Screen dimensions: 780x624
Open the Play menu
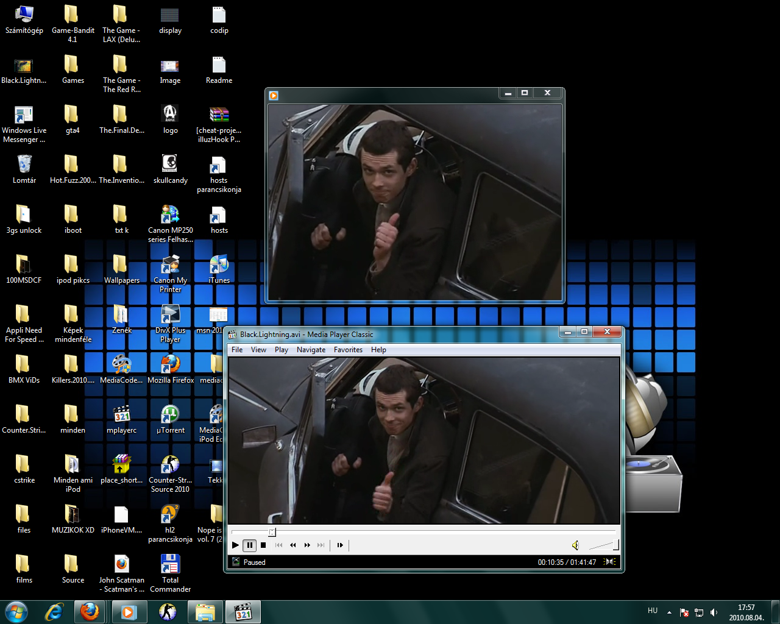point(282,350)
